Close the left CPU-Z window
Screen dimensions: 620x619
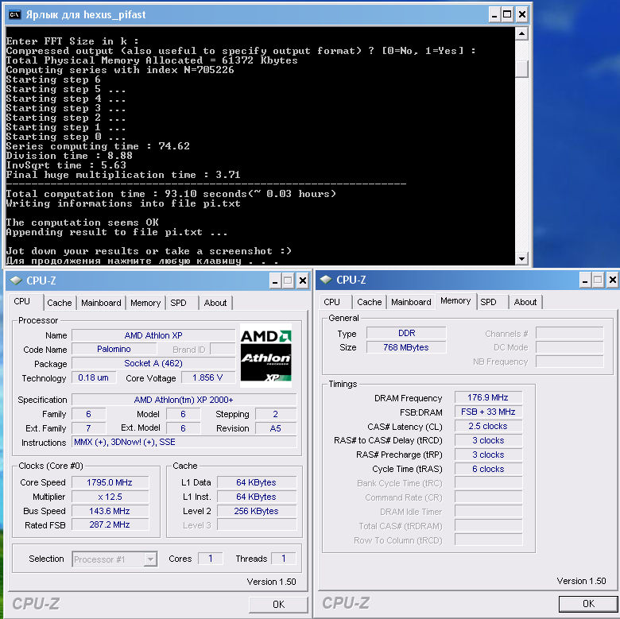click(303, 281)
